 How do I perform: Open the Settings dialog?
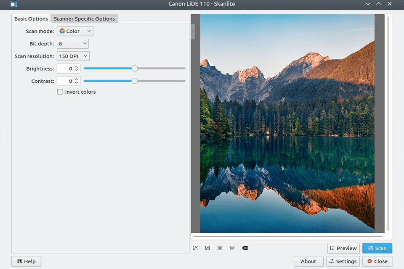[x=343, y=261]
